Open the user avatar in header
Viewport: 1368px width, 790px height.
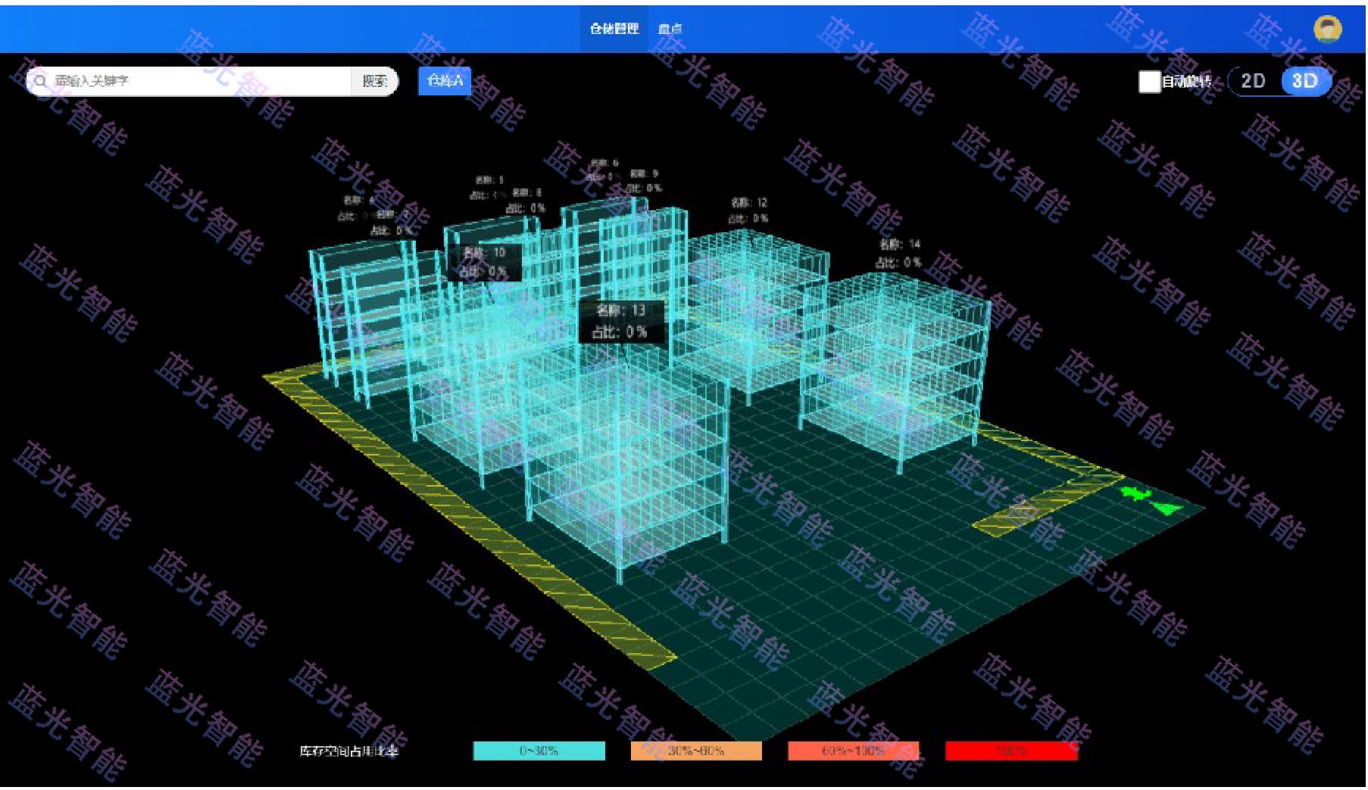tap(1327, 29)
